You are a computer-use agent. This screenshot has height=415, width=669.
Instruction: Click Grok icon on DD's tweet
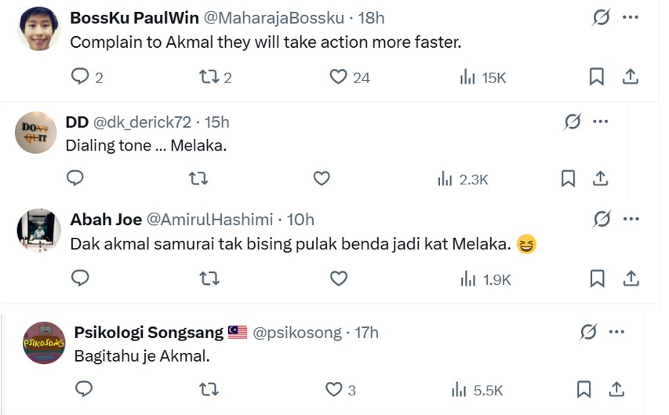pyautogui.click(x=573, y=122)
